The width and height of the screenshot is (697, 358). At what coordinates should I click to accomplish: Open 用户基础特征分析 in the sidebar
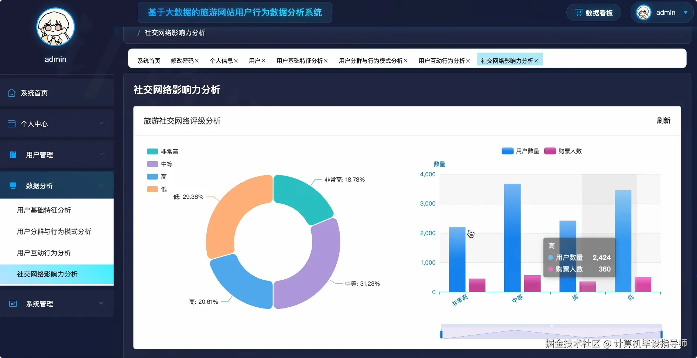(57, 210)
